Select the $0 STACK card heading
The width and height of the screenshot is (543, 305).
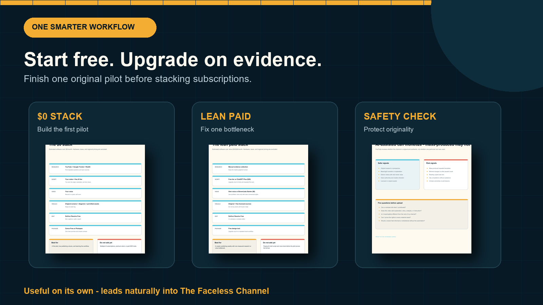[x=60, y=117]
